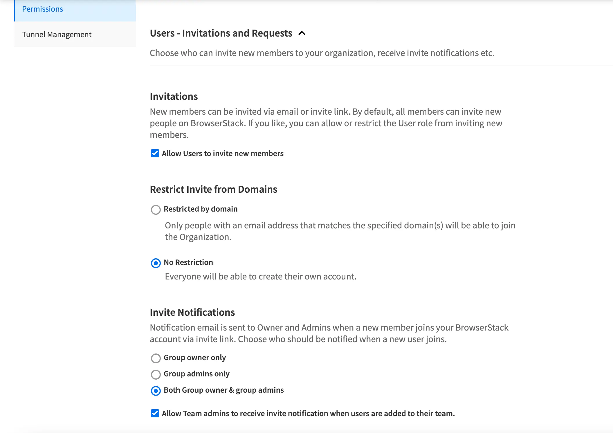
Task: Click the 'Group owner only' label text
Action: pos(195,358)
